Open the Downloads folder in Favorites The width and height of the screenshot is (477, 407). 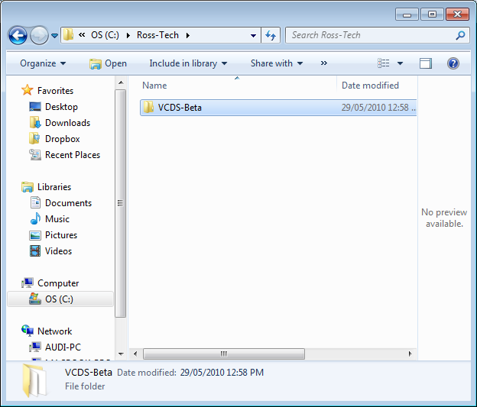67,123
